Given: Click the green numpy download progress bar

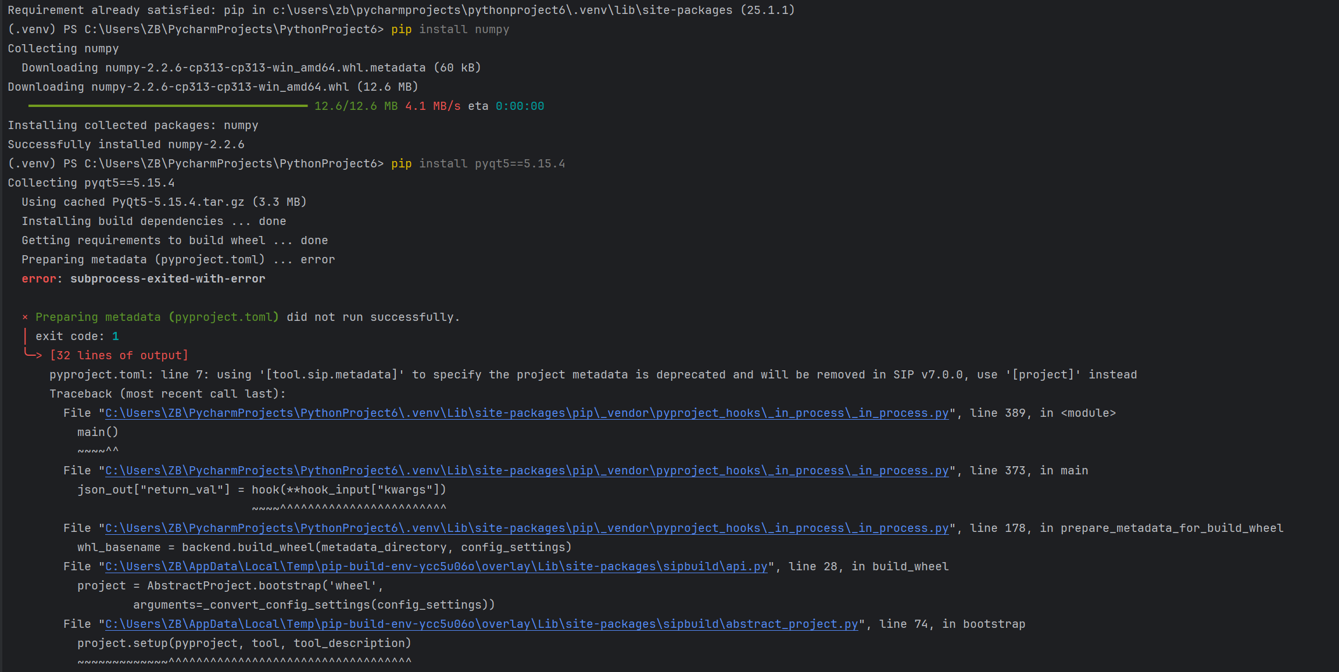Looking at the screenshot, I should [167, 106].
